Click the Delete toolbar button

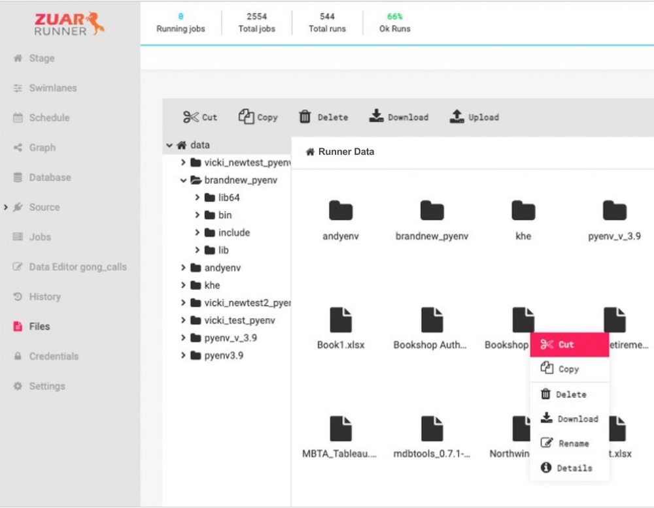click(323, 117)
